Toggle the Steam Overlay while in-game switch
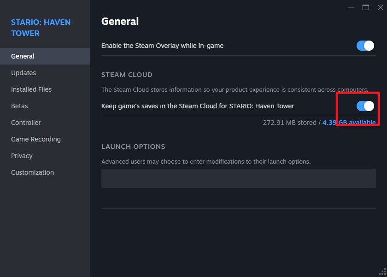This screenshot has height=277, width=387. click(x=365, y=46)
